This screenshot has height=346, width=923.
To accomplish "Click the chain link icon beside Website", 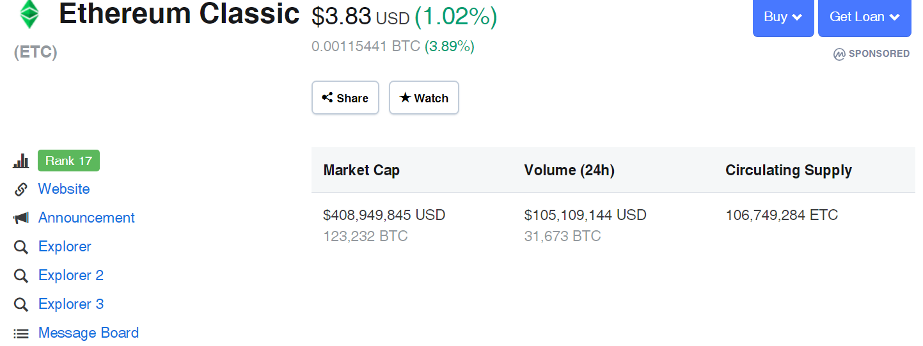I will click(x=21, y=189).
